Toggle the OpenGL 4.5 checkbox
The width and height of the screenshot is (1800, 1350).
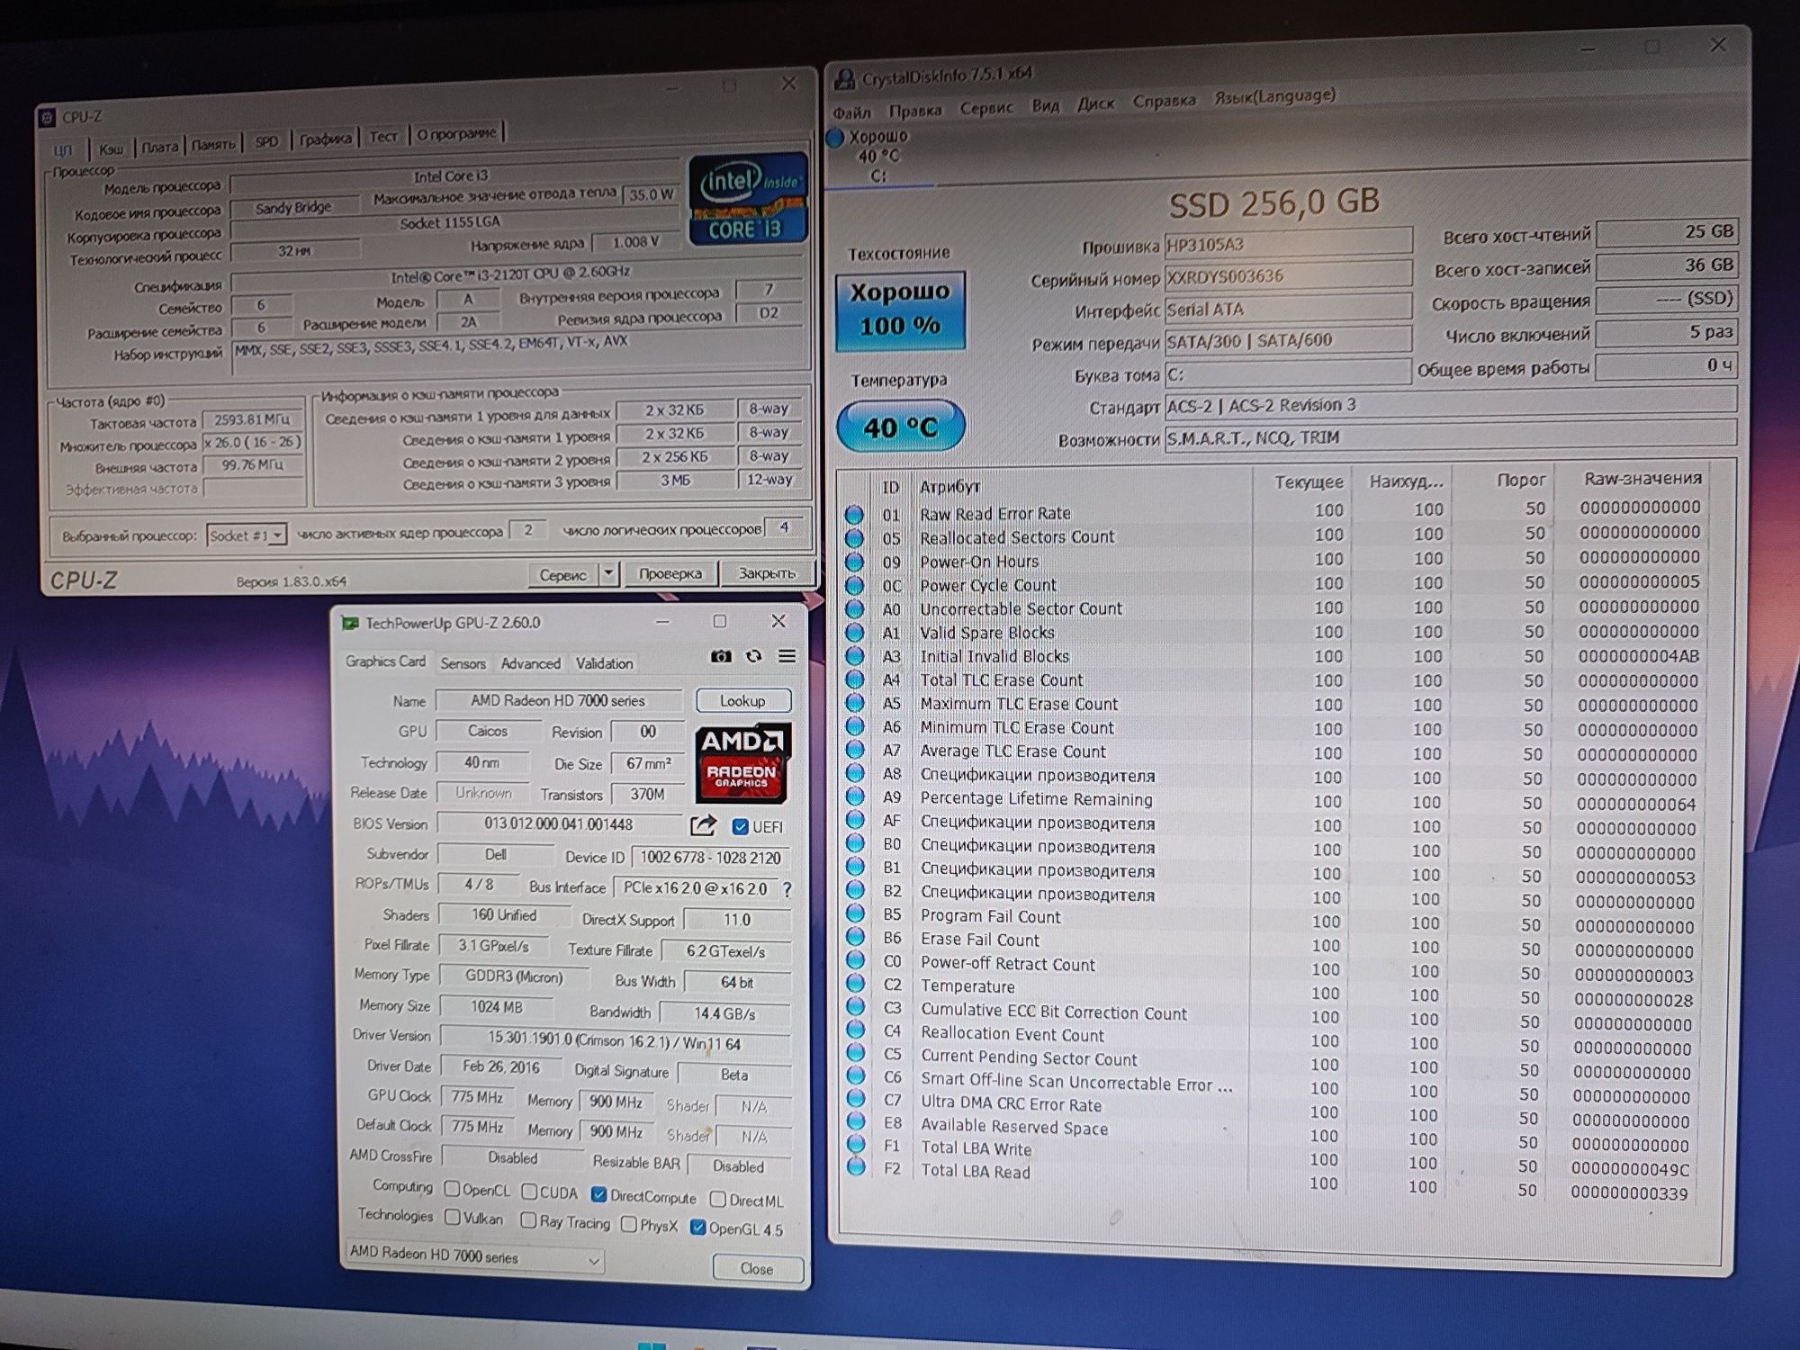tap(697, 1227)
